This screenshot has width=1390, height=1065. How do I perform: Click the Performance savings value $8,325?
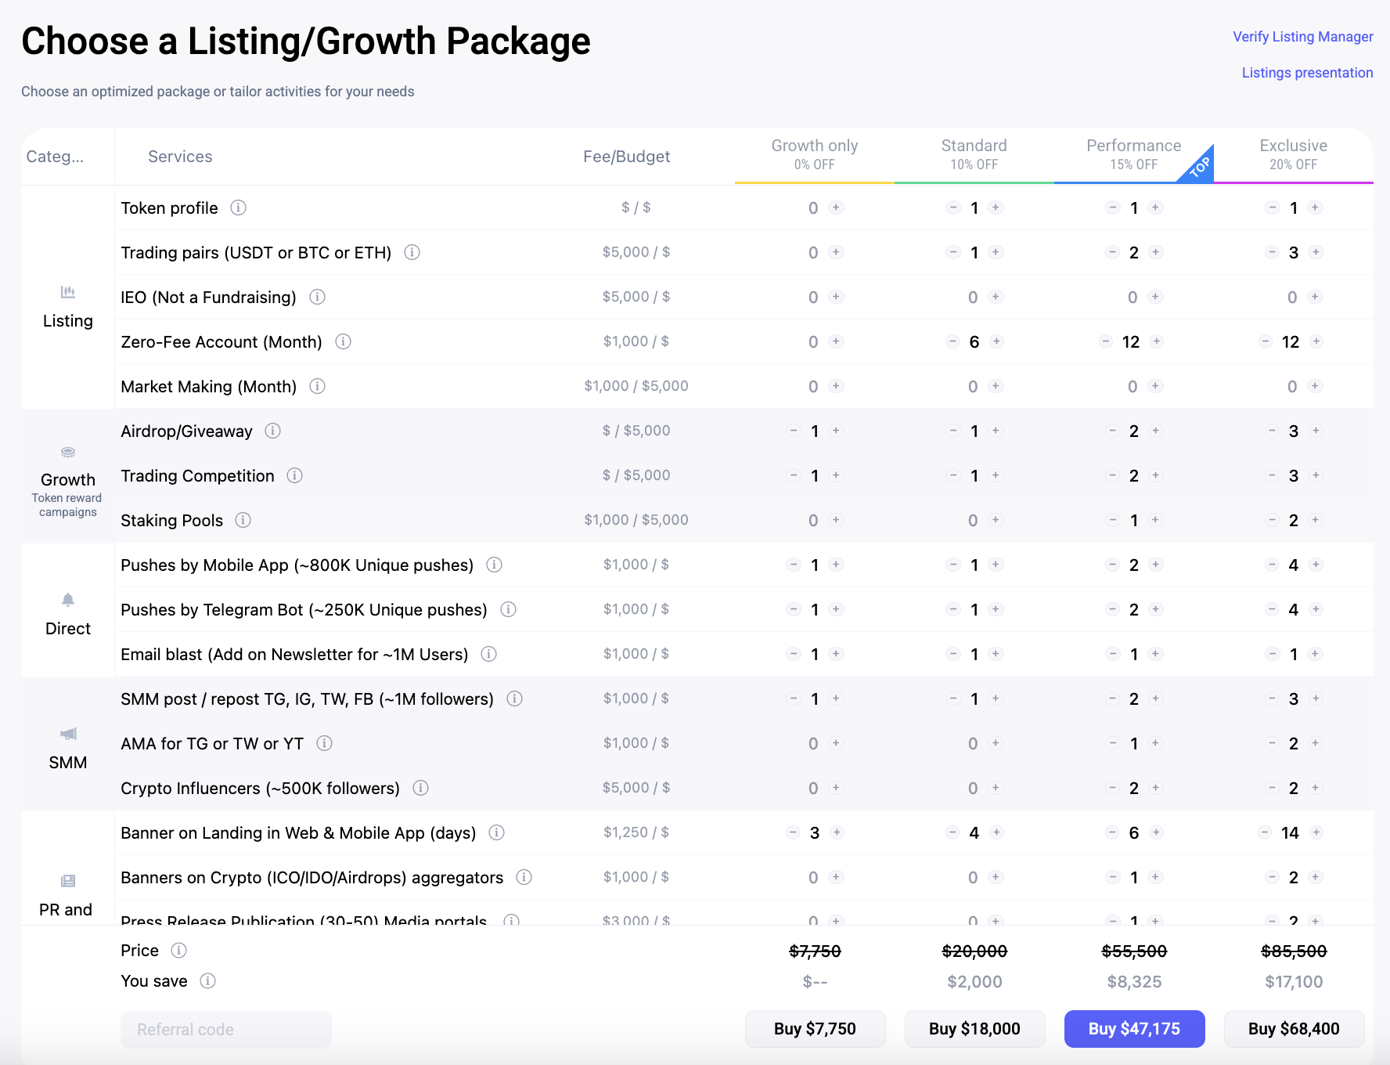1134,981
